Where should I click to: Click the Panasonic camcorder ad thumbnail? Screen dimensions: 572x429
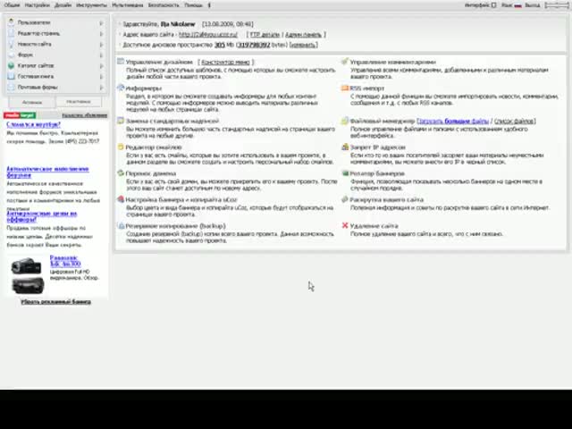27,266
